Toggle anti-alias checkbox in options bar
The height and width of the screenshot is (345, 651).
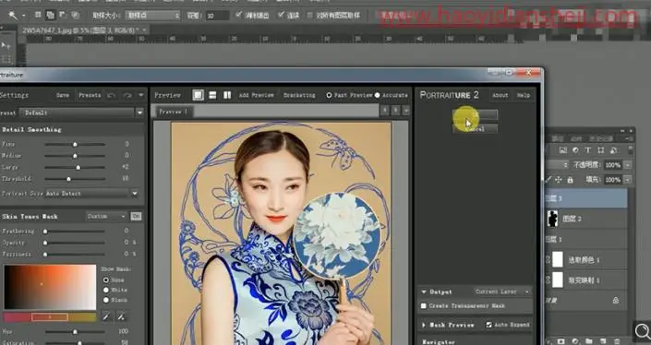click(x=238, y=15)
